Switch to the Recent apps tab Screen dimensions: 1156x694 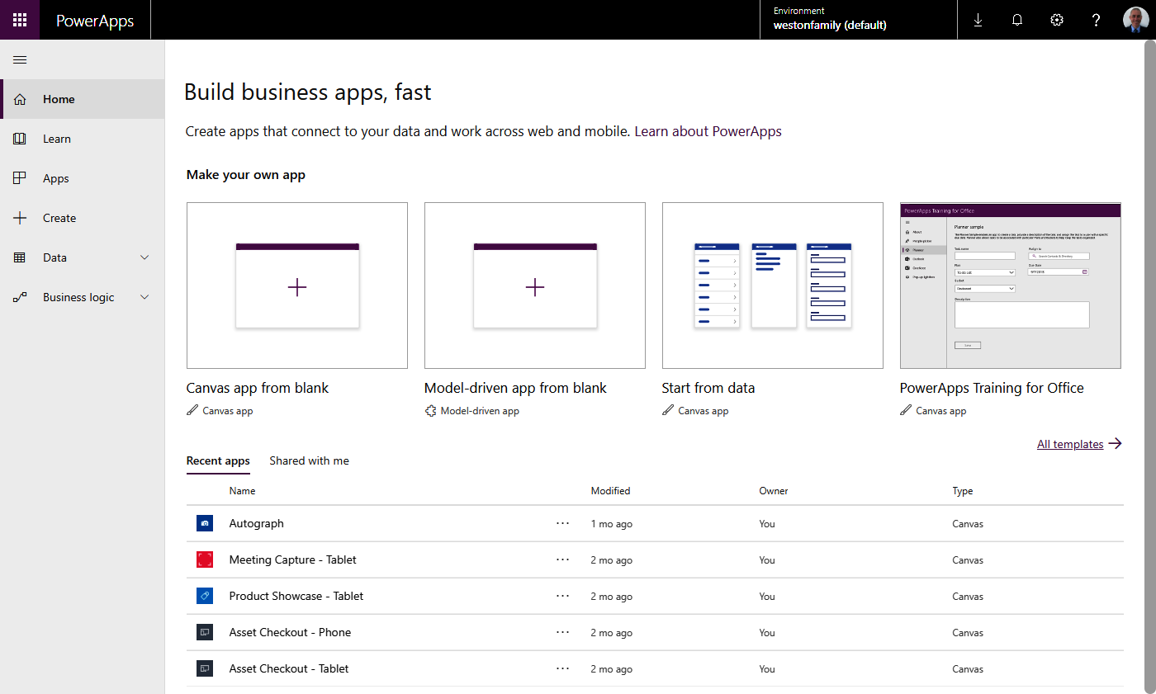pyautogui.click(x=218, y=461)
